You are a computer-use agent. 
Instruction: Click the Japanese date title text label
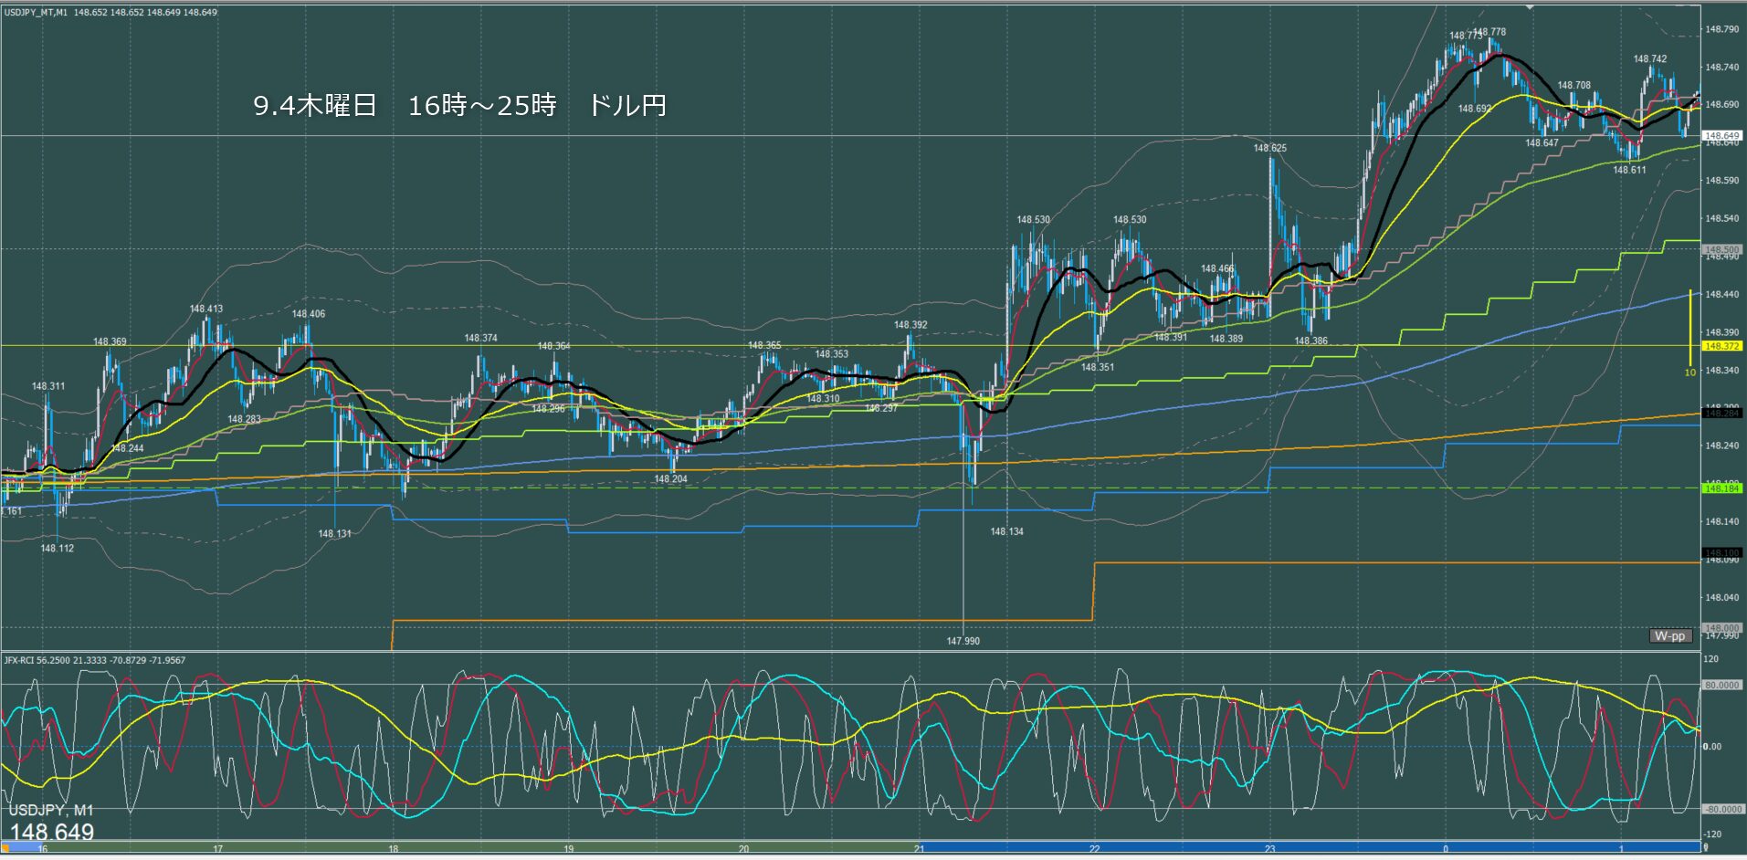[x=459, y=106]
